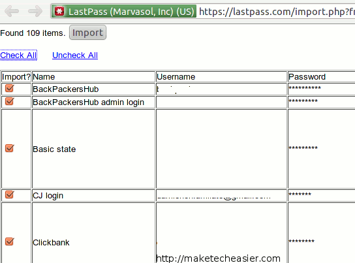
Task: Uncheck BackPackersHub admin login checkbox
Action: tap(10, 101)
